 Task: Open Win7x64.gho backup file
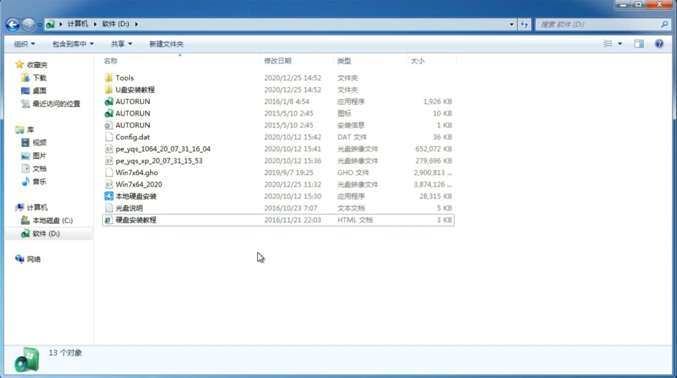click(x=137, y=172)
